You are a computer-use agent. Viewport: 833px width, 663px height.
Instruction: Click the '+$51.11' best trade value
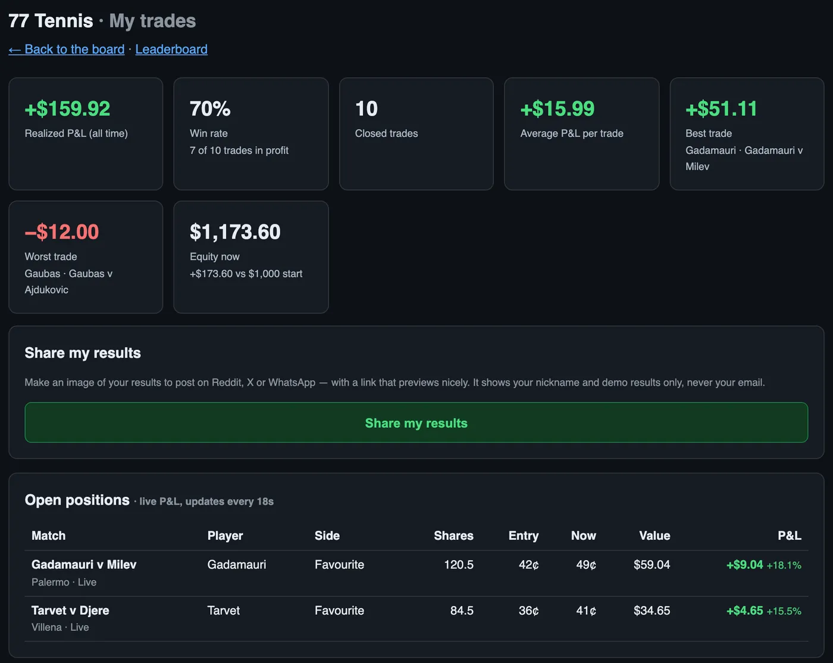click(721, 108)
